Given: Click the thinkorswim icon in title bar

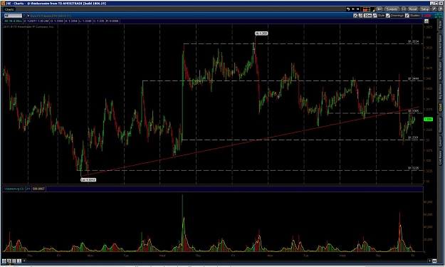Looking at the screenshot, I should 3,3.
